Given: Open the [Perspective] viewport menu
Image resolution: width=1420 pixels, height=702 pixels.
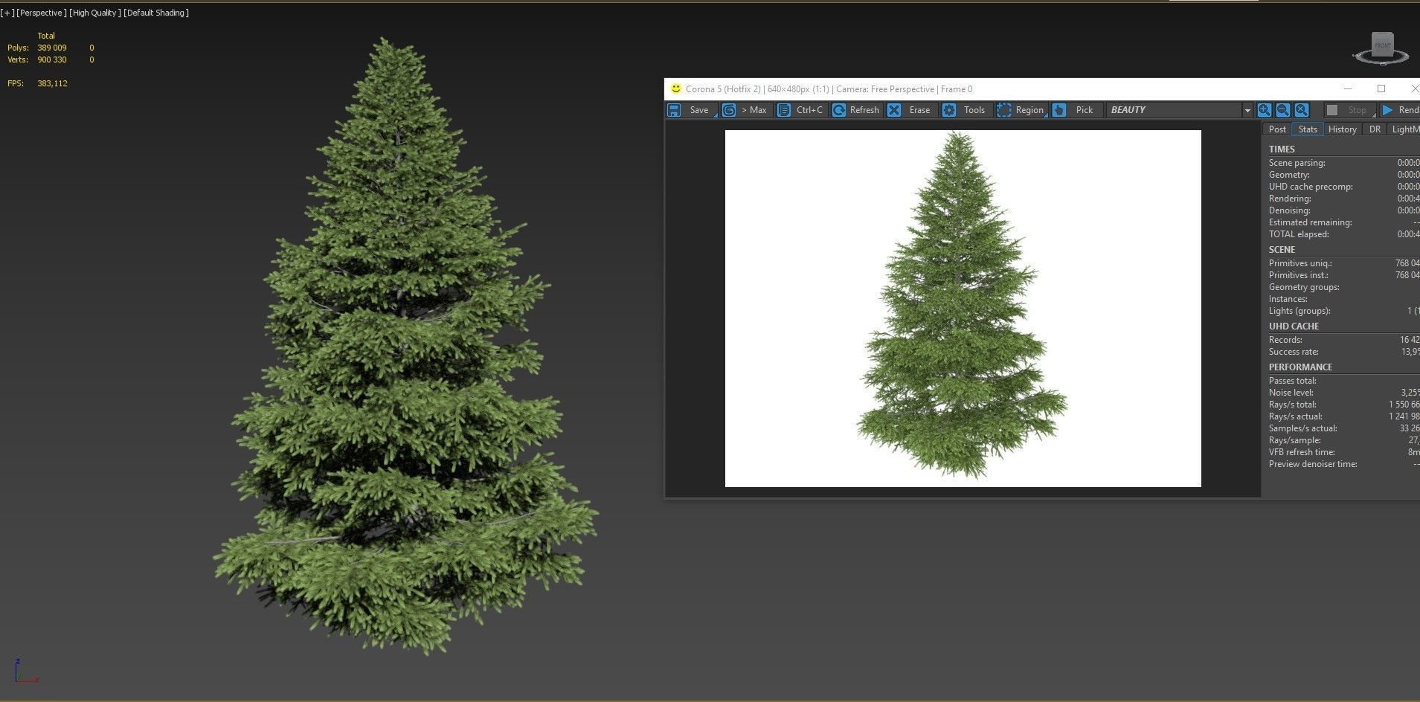Looking at the screenshot, I should click(42, 13).
